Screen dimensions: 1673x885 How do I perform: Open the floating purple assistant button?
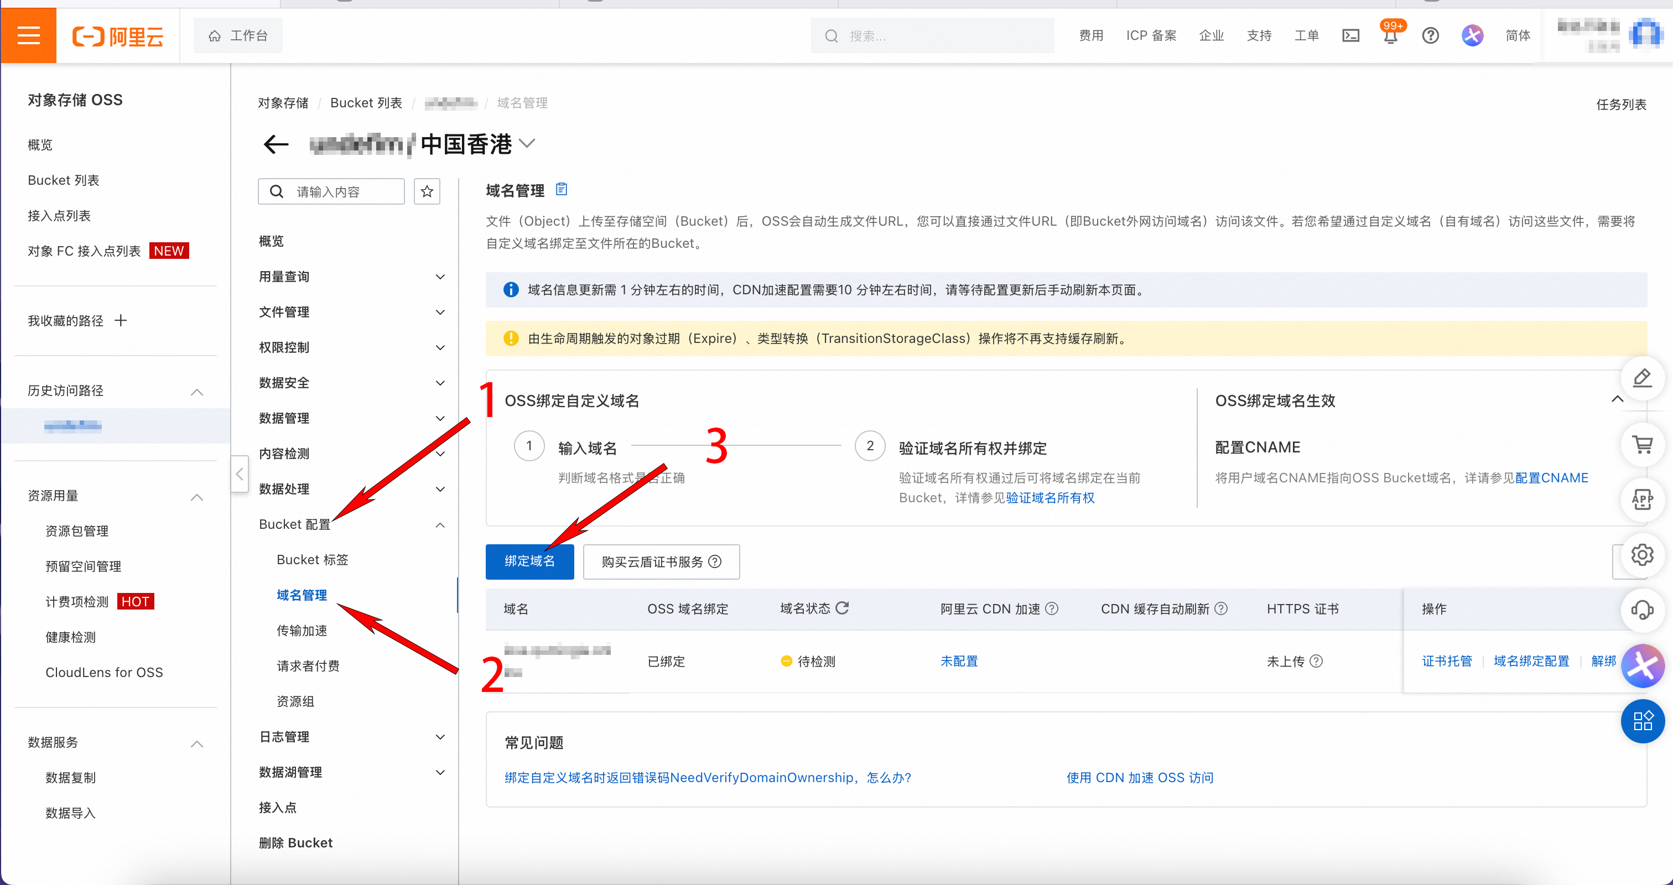tap(1643, 665)
